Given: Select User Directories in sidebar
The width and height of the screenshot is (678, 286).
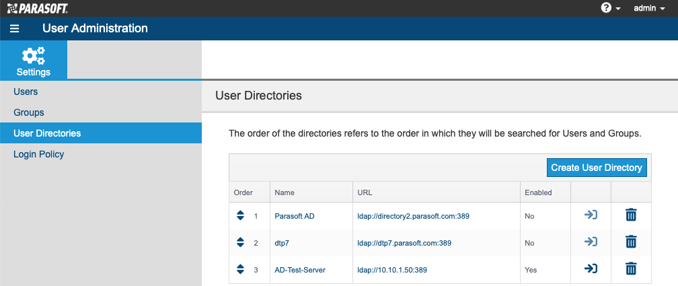Looking at the screenshot, I should [x=101, y=133].
